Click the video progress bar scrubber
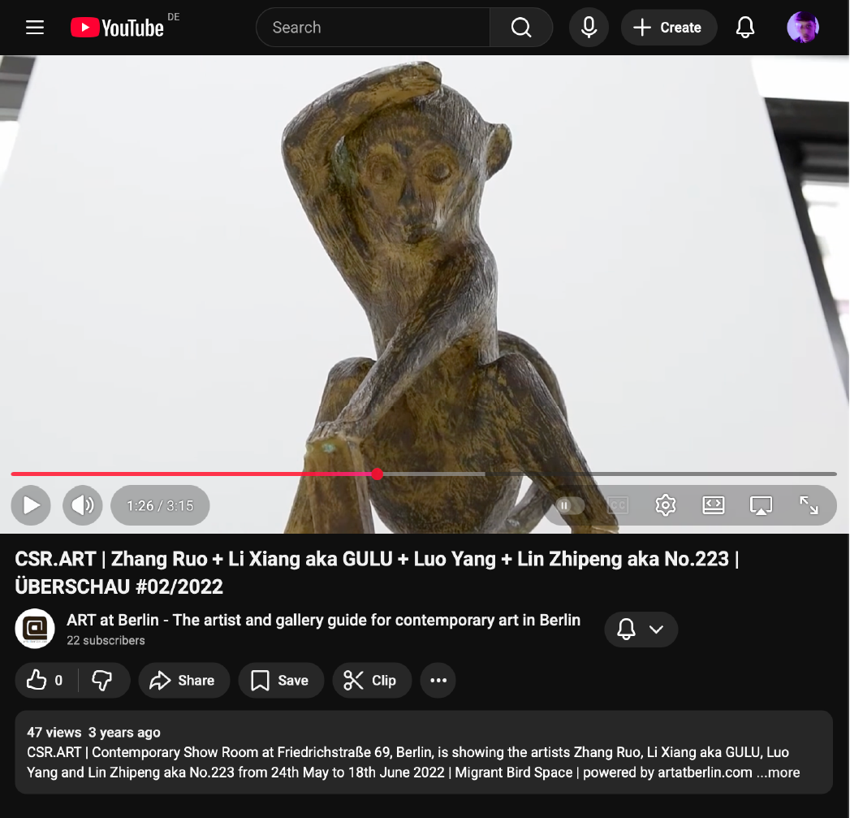Image resolution: width=850 pixels, height=818 pixels. pyautogui.click(x=377, y=474)
